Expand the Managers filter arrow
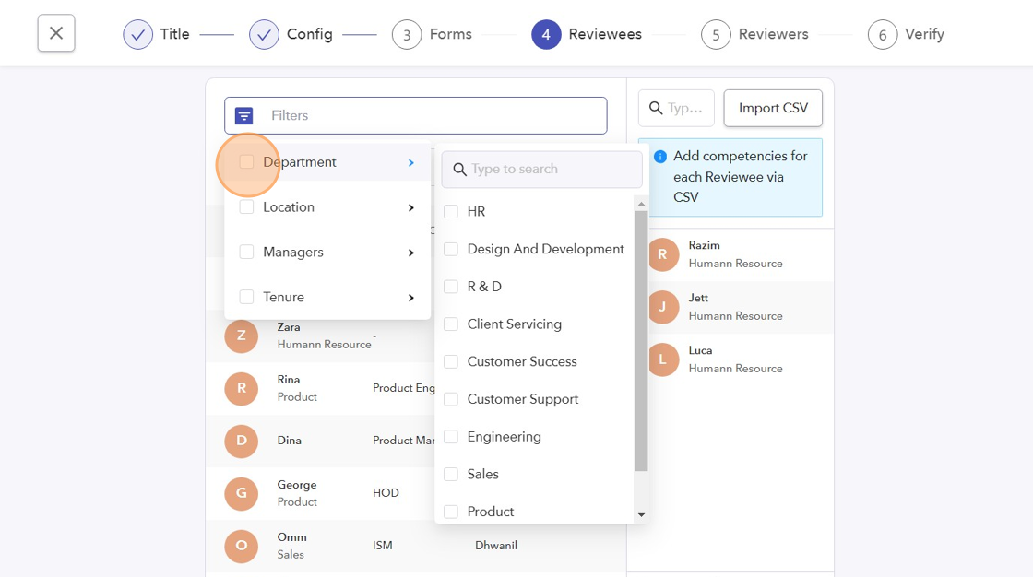The width and height of the screenshot is (1033, 577). point(411,253)
